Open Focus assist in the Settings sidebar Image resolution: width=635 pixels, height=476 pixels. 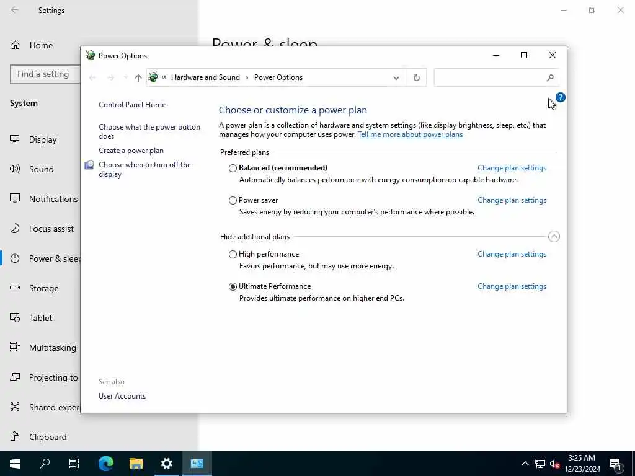click(51, 229)
